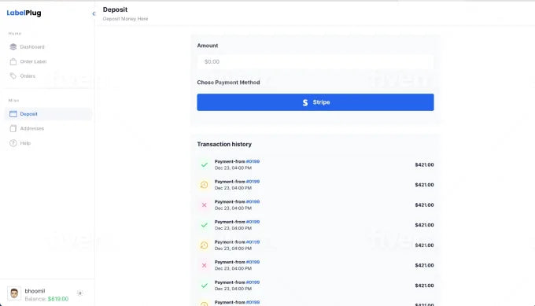
Task: Click the Order Label shopping bag icon
Action: pos(13,61)
